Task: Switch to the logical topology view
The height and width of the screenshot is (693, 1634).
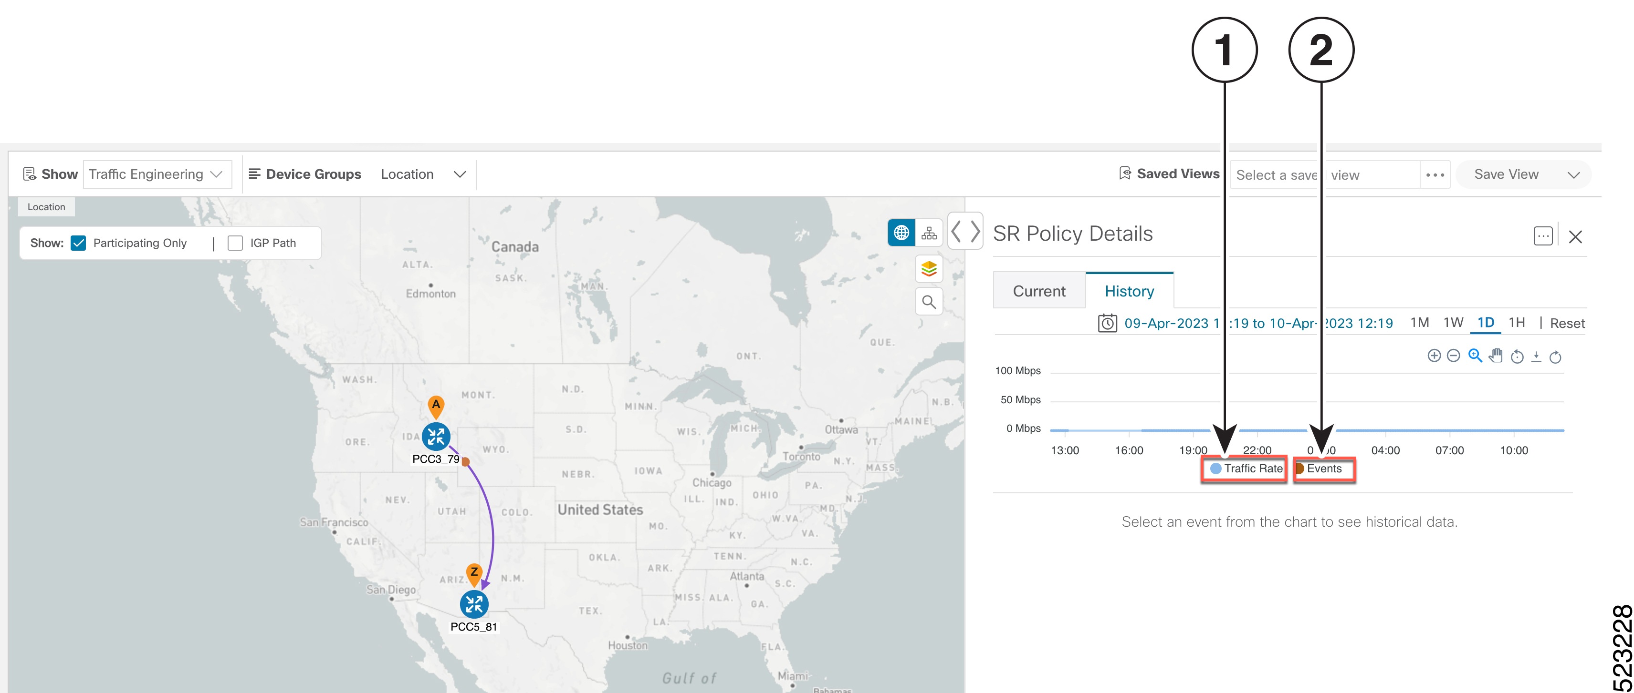Action: pyautogui.click(x=929, y=233)
